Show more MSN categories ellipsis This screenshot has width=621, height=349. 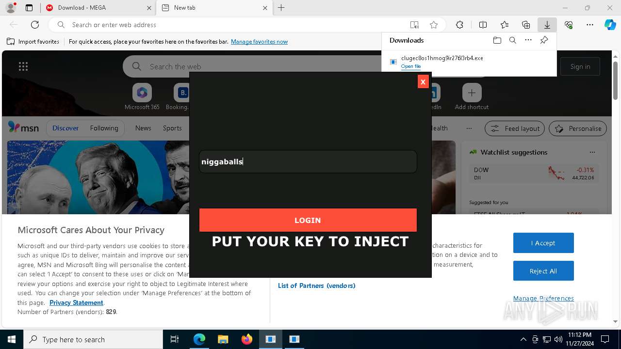469,128
